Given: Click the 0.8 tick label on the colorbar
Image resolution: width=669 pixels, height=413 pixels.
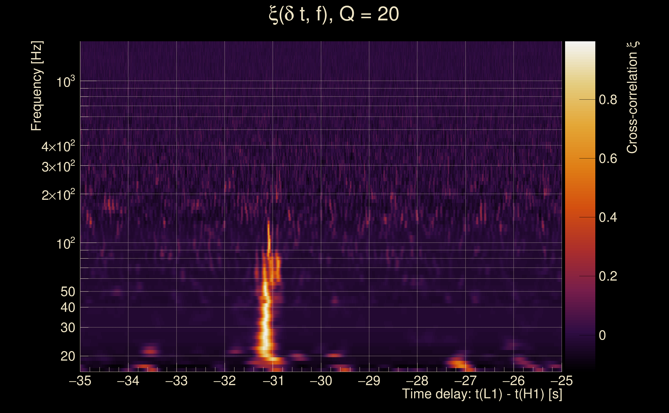Looking at the screenshot, I should 608,100.
